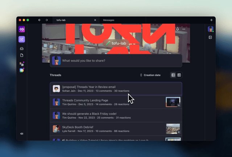Open the three-dot more options menu
232x157 pixels.
(x=184, y=29)
